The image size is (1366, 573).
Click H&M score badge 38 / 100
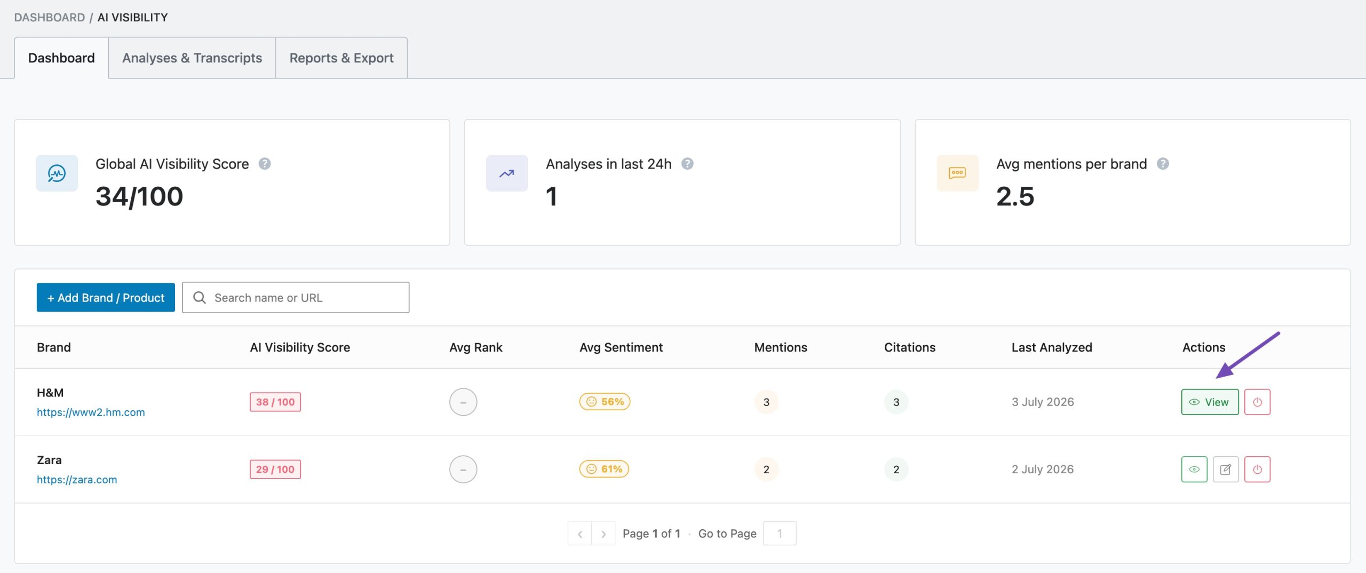(x=275, y=402)
